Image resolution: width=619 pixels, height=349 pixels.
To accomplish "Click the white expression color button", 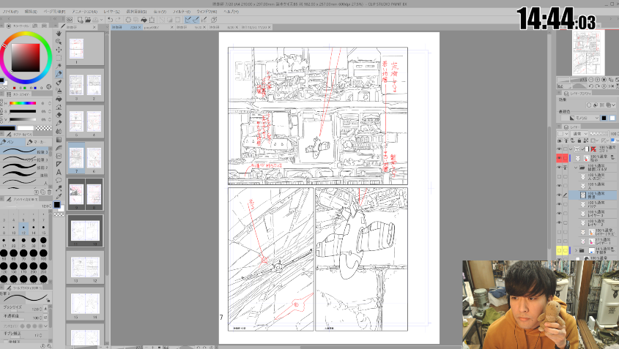I will click(612, 118).
